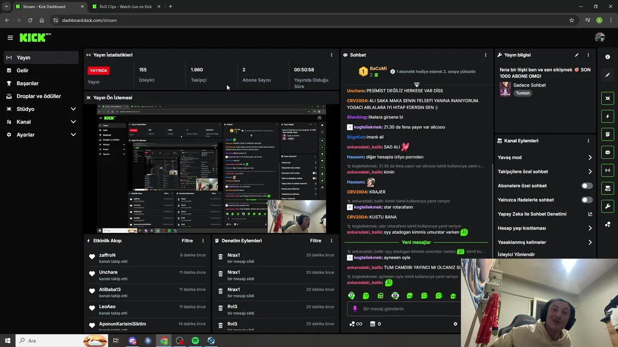
Task: Open Takipçilere özel sohbet options arrow
Action: 590,172
